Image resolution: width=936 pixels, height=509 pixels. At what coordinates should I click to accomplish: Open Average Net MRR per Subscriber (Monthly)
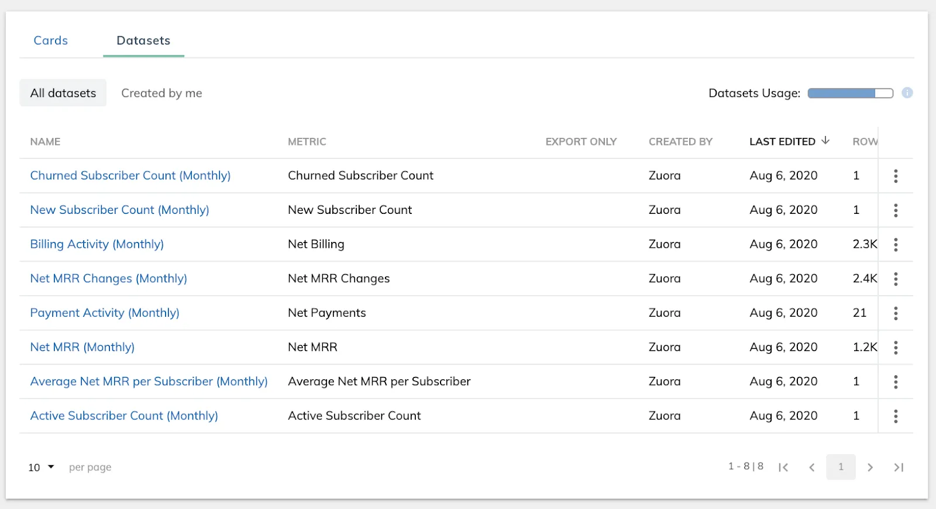[149, 382]
